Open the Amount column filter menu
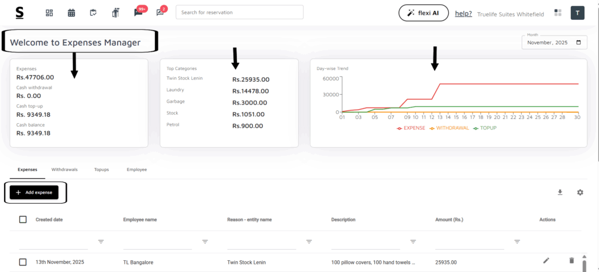The width and height of the screenshot is (599, 272). pos(517,242)
